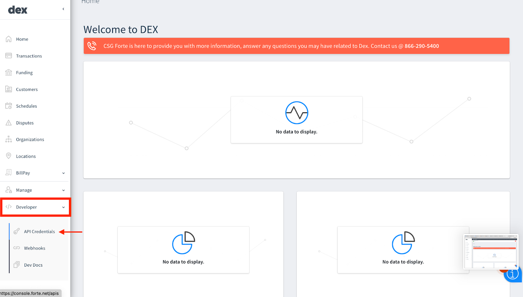
Task: Select the Transactions icon in the sidebar
Action: coord(9,56)
